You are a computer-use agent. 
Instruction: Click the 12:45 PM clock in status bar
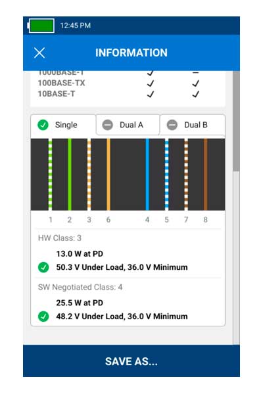[x=75, y=26]
